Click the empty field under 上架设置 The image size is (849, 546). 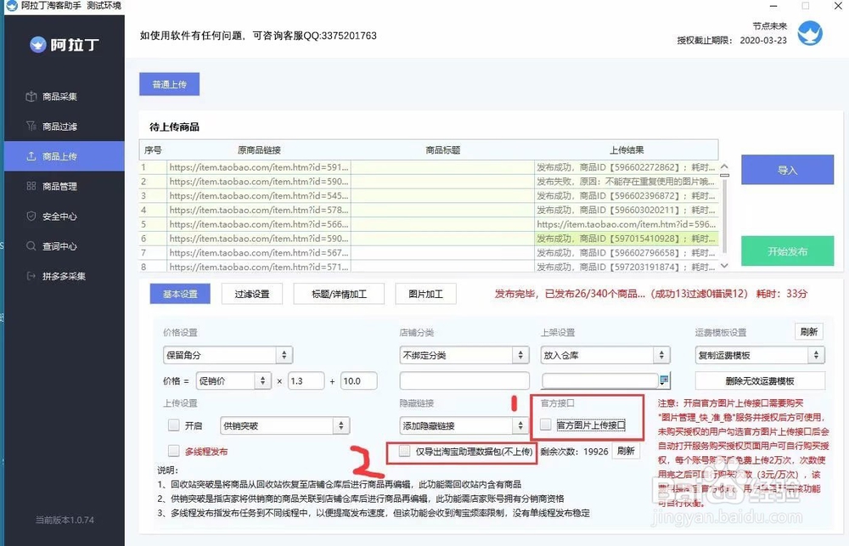tap(600, 380)
